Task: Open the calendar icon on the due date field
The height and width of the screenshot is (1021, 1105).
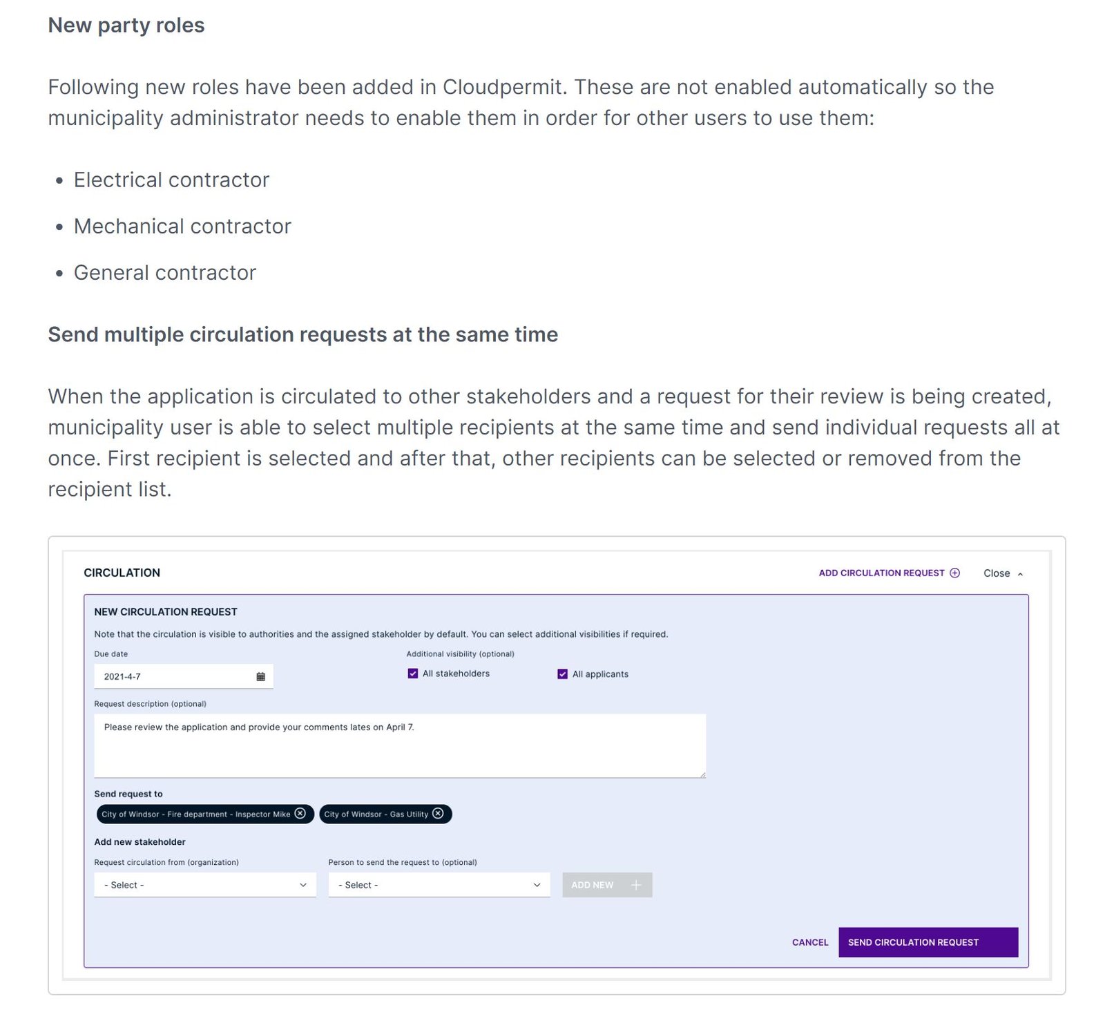Action: coord(260,676)
